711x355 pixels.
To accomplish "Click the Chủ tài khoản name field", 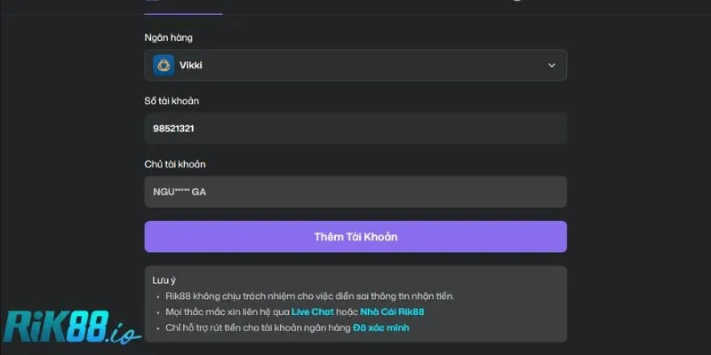I will tap(355, 192).
